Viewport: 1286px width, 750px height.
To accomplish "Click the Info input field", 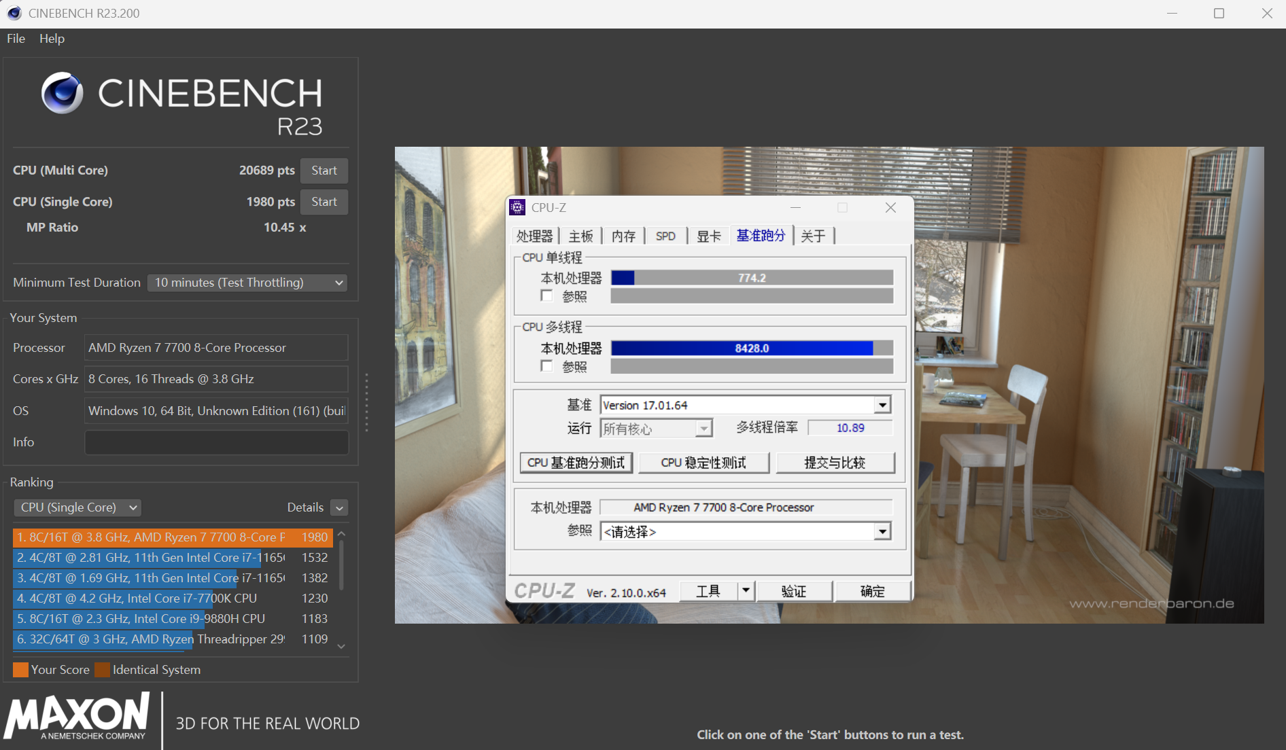I will pos(216,442).
